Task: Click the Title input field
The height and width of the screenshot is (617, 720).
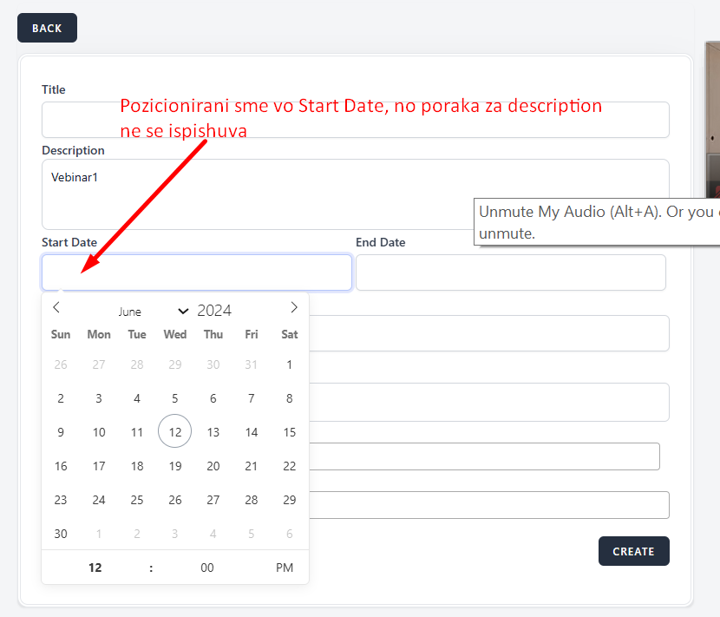Action: point(356,120)
